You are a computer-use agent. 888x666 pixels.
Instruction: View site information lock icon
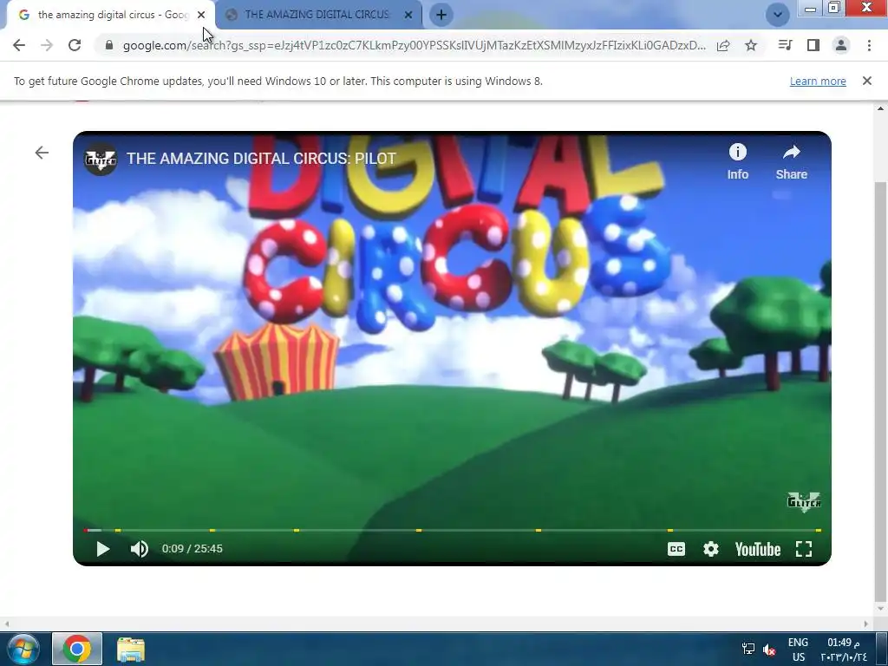(x=110, y=45)
